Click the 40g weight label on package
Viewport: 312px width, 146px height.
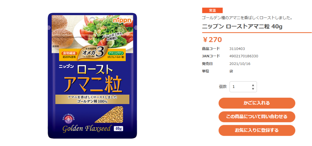pos(118,129)
